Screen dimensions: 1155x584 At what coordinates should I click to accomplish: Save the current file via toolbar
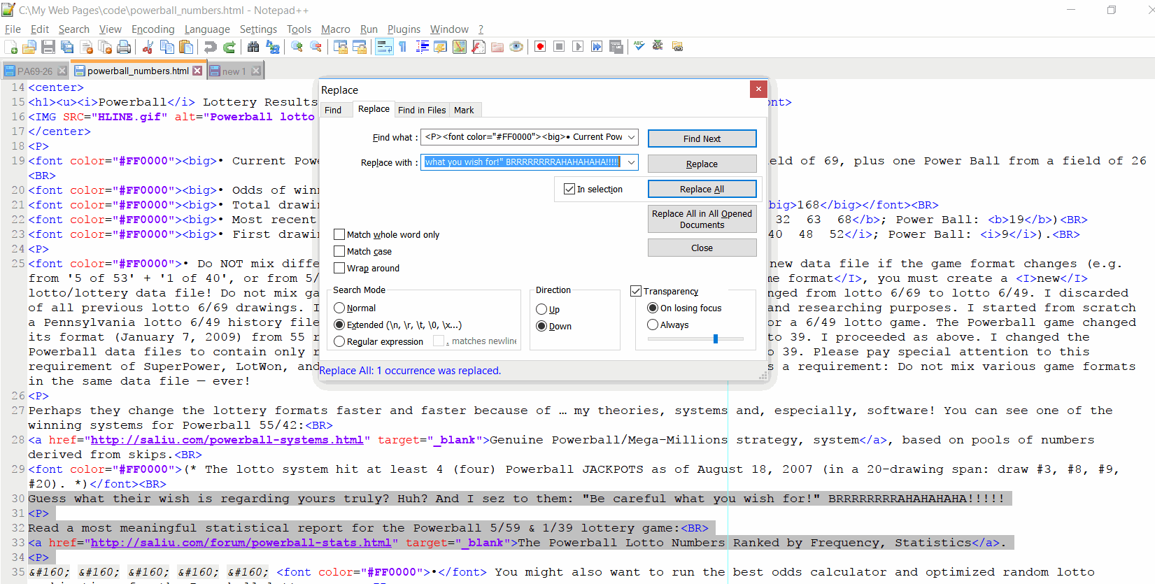[48, 47]
